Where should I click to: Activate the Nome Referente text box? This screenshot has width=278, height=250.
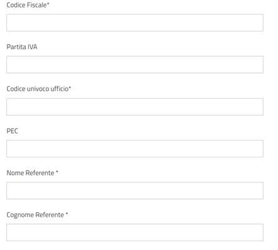(135, 191)
